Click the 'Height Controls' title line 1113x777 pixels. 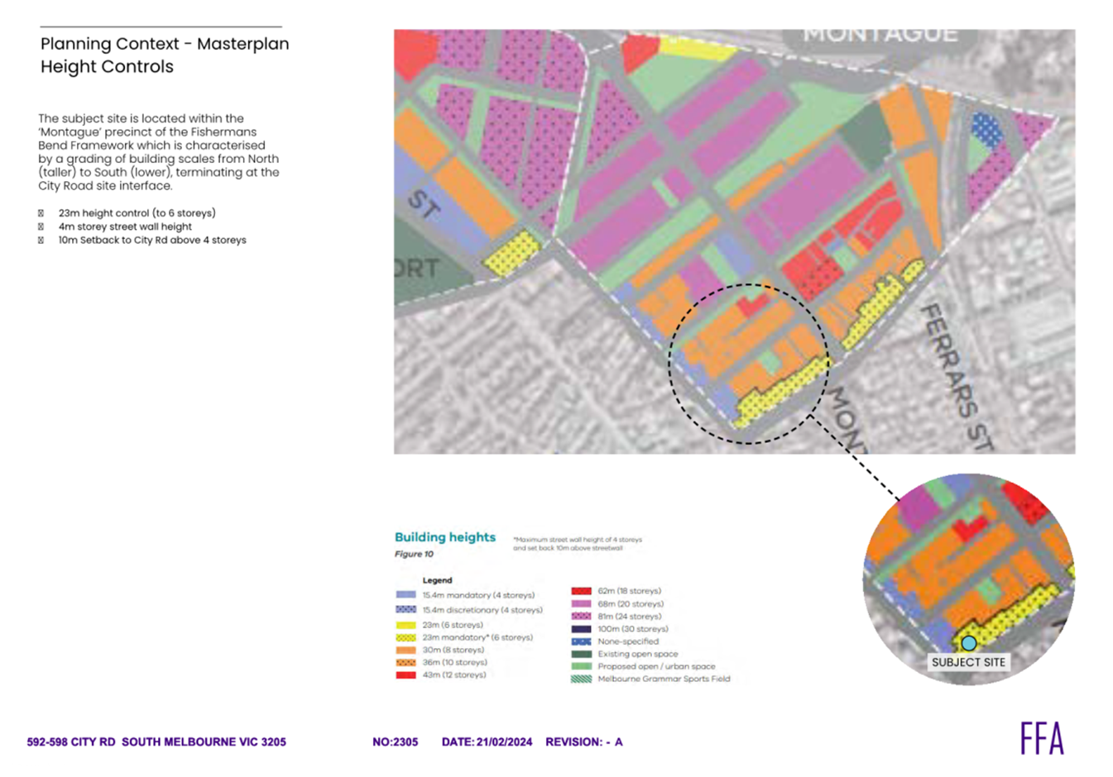click(107, 67)
